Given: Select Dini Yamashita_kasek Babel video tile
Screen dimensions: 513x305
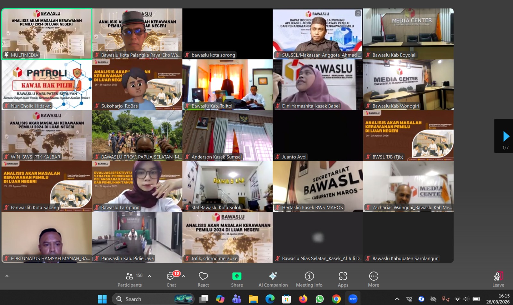Looking at the screenshot, I should tap(318, 85).
